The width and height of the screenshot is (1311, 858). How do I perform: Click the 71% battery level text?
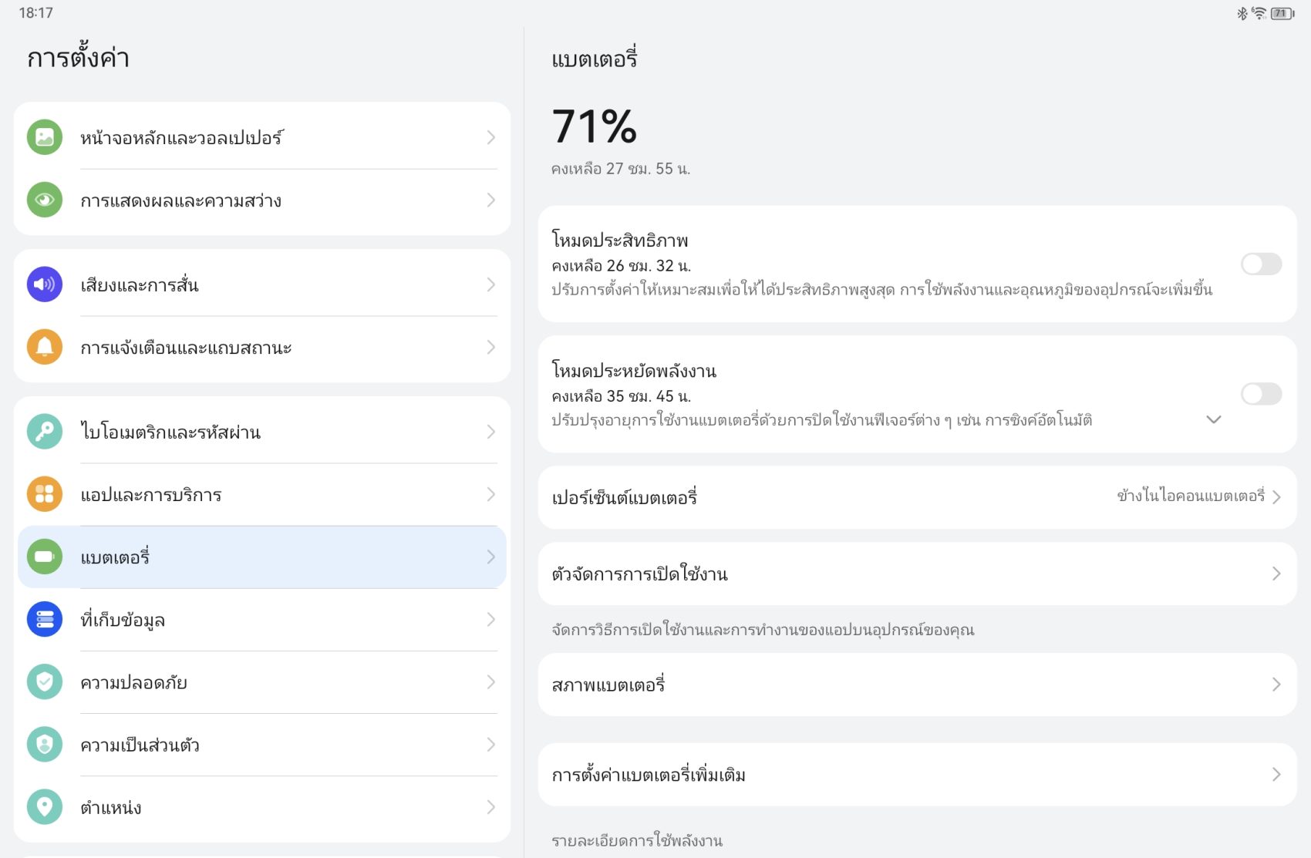click(x=594, y=126)
